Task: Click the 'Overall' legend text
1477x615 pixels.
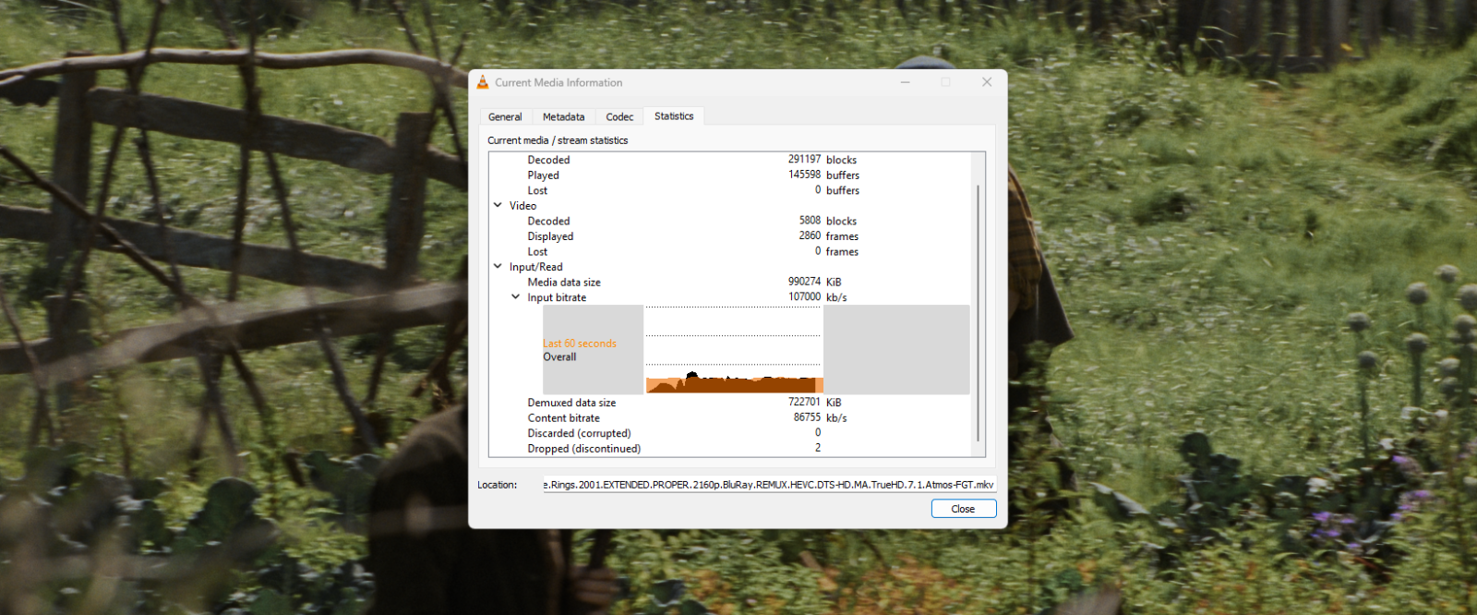Action: click(559, 357)
